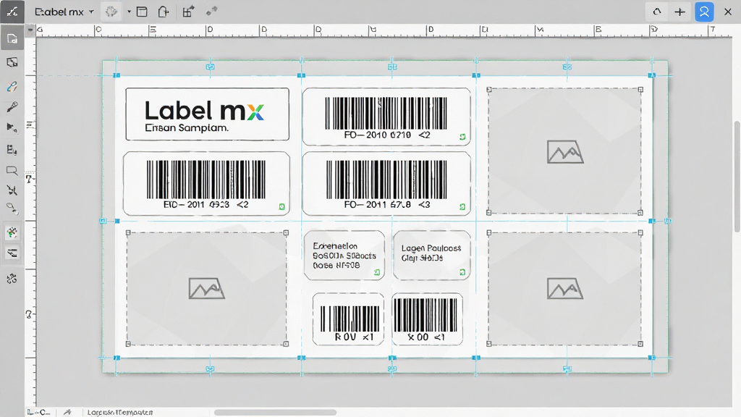
Task: Click the Lagese Temaoter status text
Action: [x=120, y=412]
